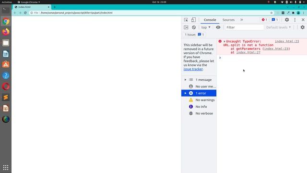Open the issue tracker link

coord(193,69)
